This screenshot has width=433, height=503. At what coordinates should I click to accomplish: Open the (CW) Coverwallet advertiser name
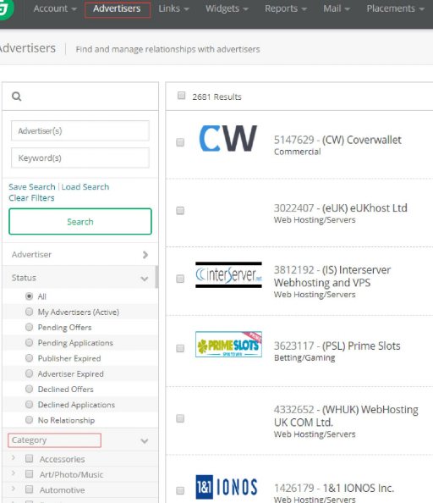pyautogui.click(x=337, y=140)
